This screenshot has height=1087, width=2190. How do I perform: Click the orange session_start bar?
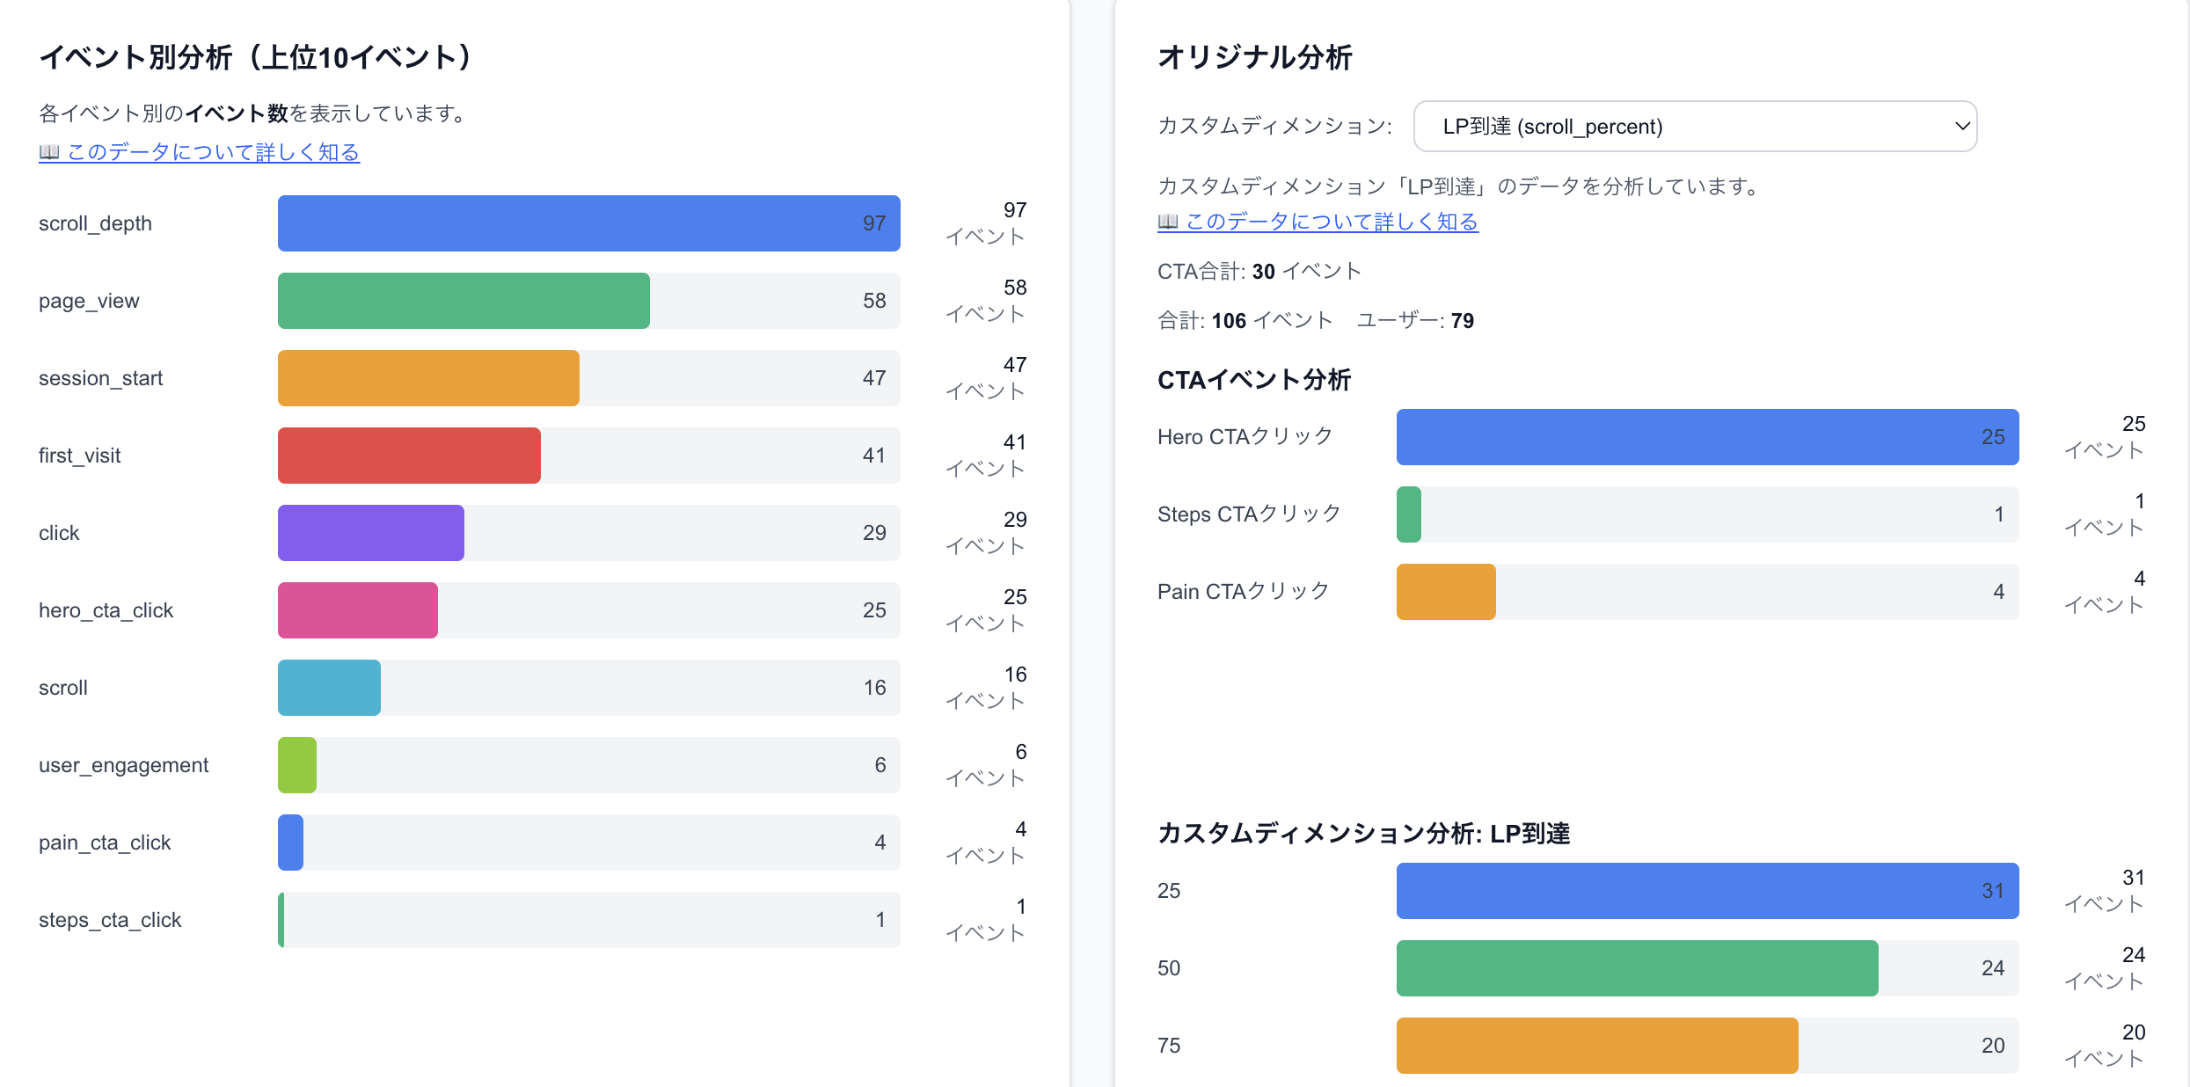pyautogui.click(x=428, y=378)
